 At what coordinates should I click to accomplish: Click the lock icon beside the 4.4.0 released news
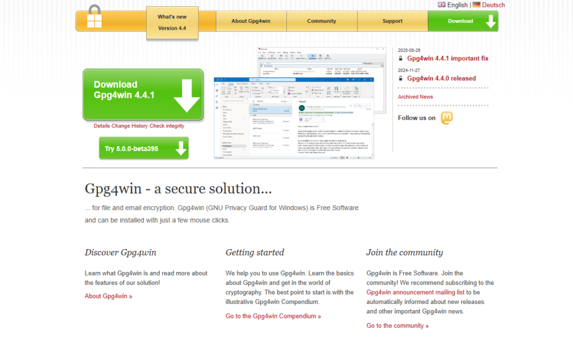(401, 79)
